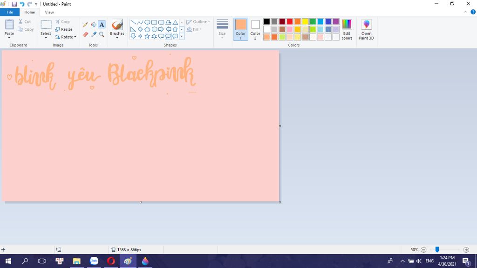Choose the Right triangle shape
Image resolution: width=477 pixels, height=268 pixels.
pyautogui.click(x=133, y=29)
